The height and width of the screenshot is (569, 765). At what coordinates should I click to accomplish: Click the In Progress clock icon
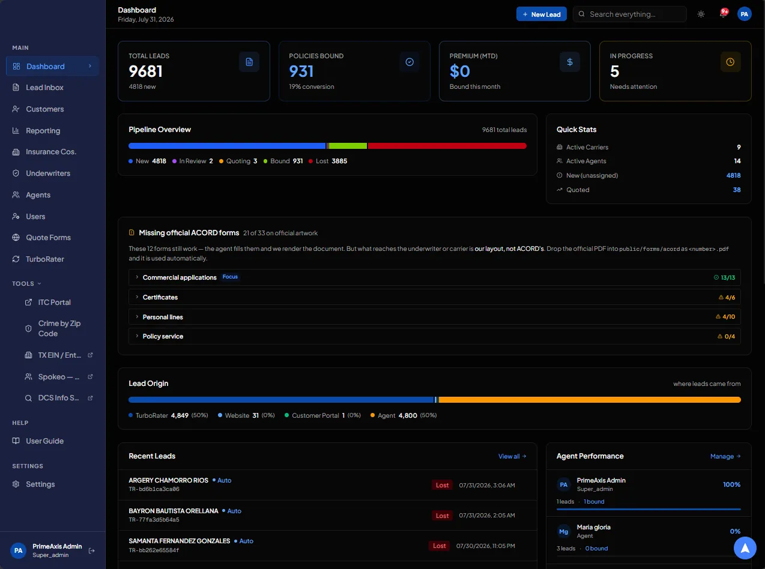coord(730,62)
